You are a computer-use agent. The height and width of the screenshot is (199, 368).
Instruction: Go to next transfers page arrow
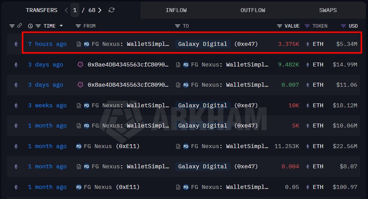(100, 10)
